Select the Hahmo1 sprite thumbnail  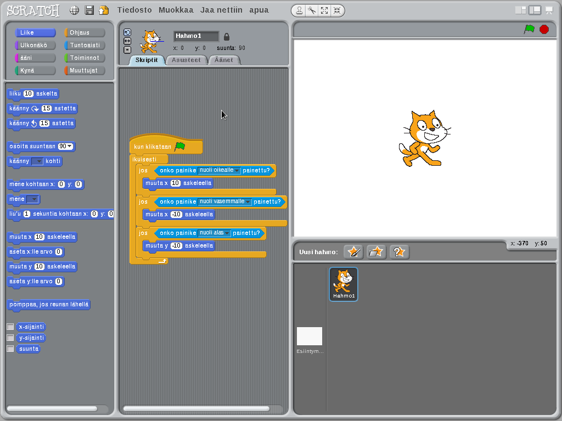[x=344, y=284]
